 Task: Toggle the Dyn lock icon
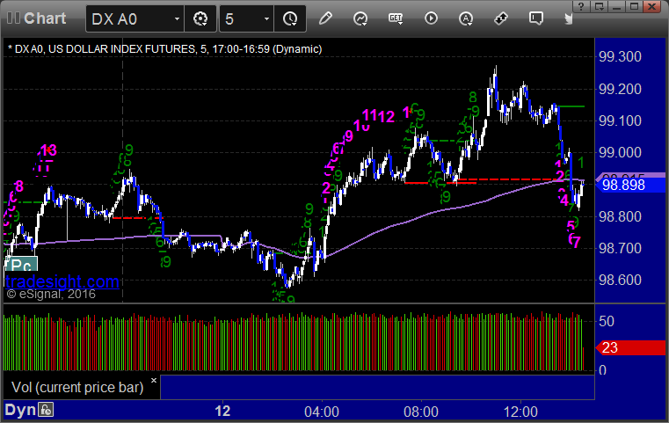(x=46, y=410)
